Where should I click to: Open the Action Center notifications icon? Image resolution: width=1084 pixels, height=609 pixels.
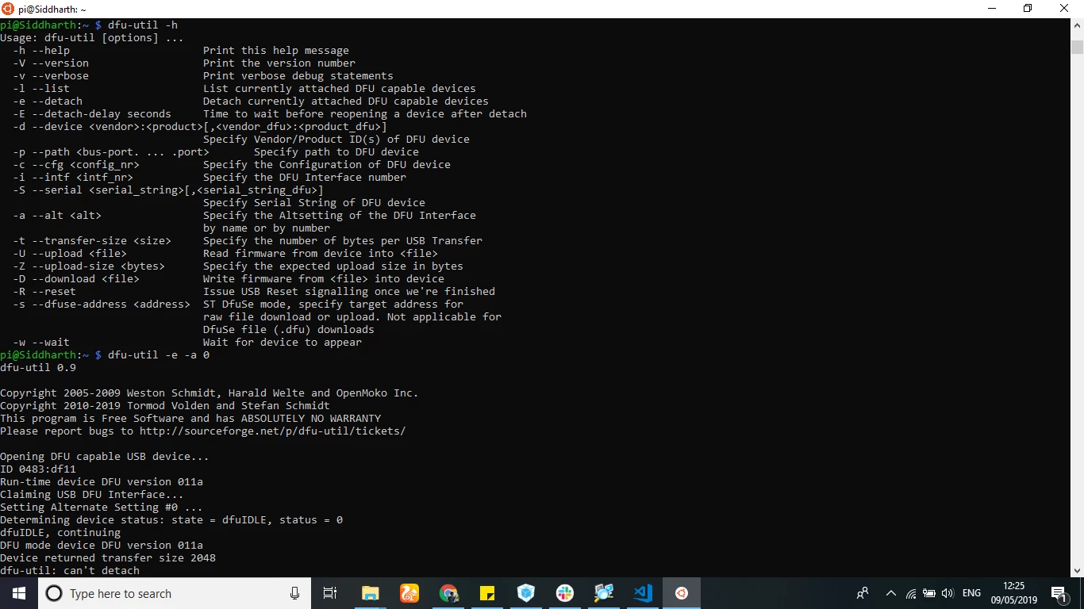[x=1060, y=593]
